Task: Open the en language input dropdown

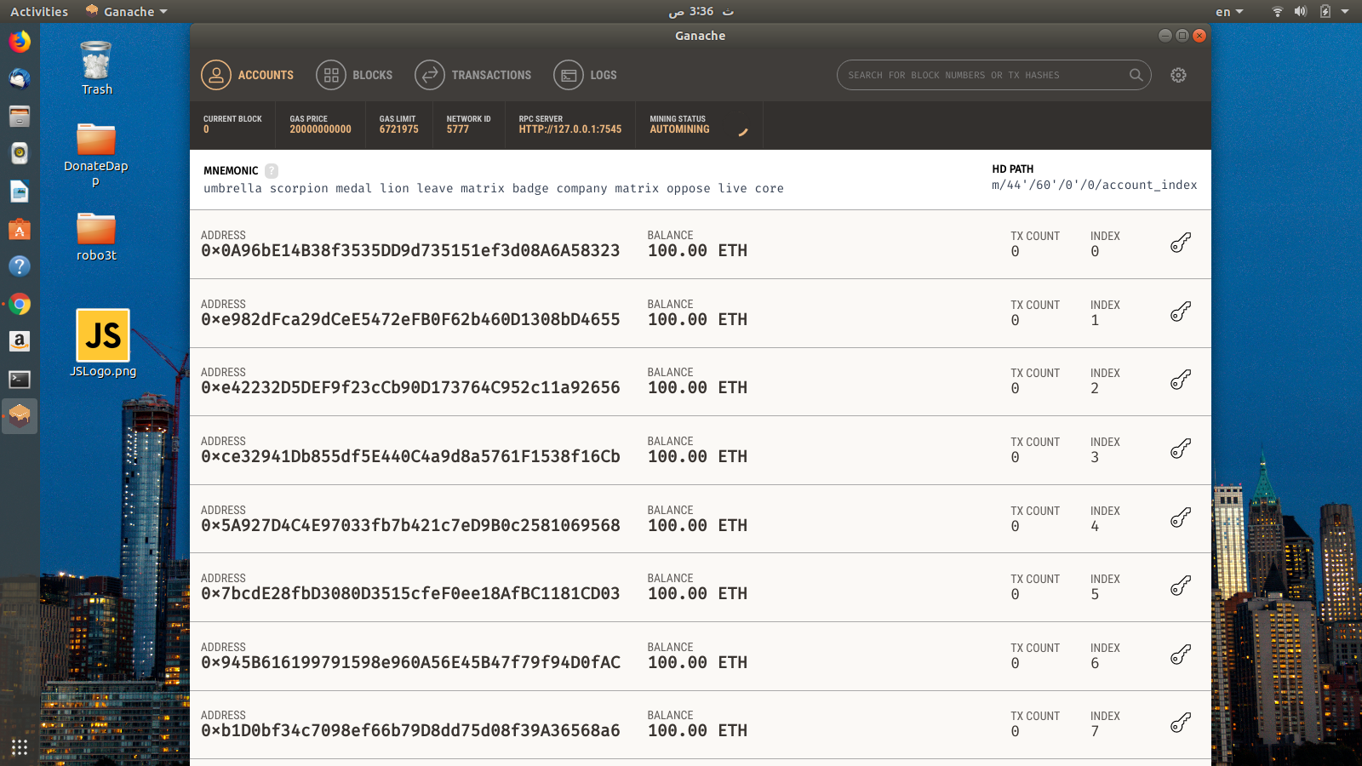Action: click(x=1229, y=12)
